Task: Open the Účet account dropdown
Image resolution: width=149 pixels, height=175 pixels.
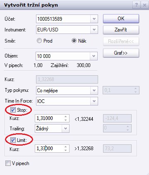Action: coord(94,19)
